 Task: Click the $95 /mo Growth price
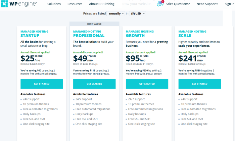point(137,58)
